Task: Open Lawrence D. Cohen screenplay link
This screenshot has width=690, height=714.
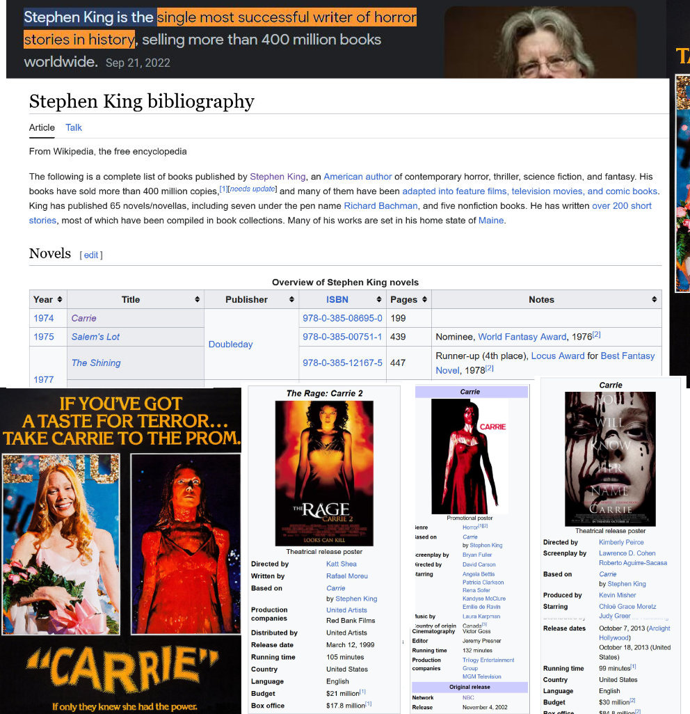Action: (627, 553)
